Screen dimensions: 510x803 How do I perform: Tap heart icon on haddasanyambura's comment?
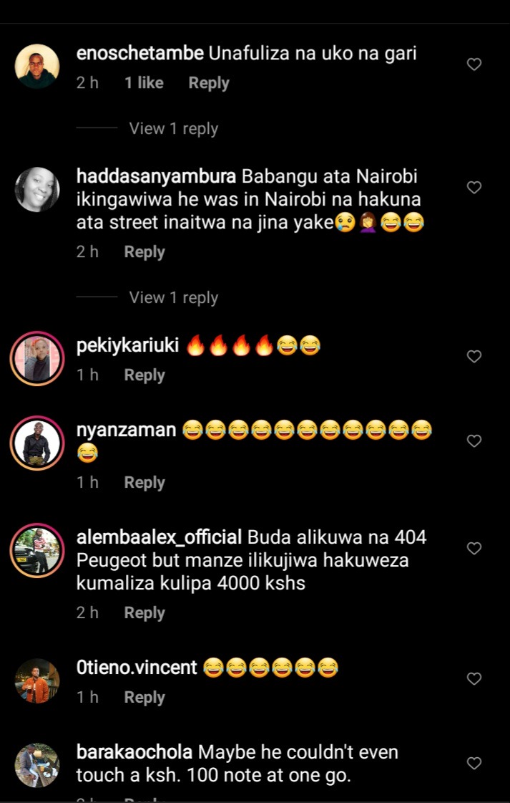(474, 188)
